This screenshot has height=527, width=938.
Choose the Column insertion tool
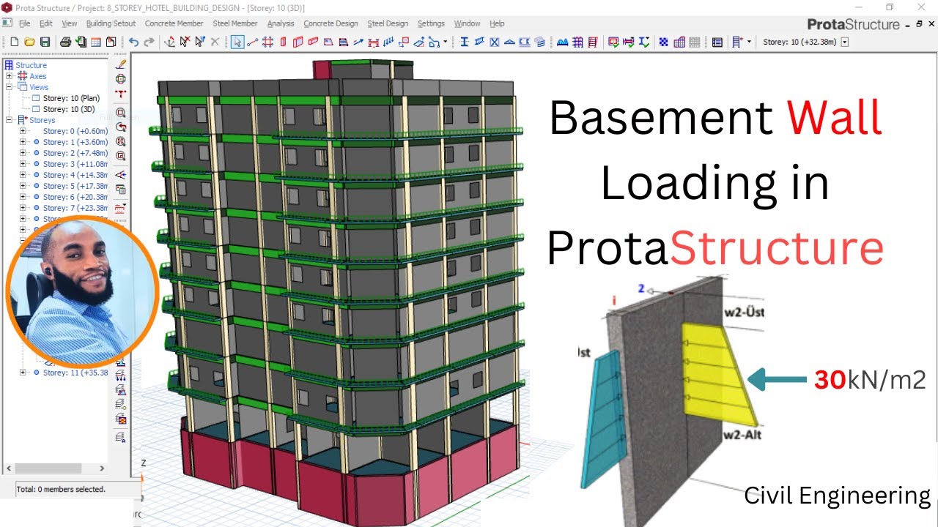point(283,42)
